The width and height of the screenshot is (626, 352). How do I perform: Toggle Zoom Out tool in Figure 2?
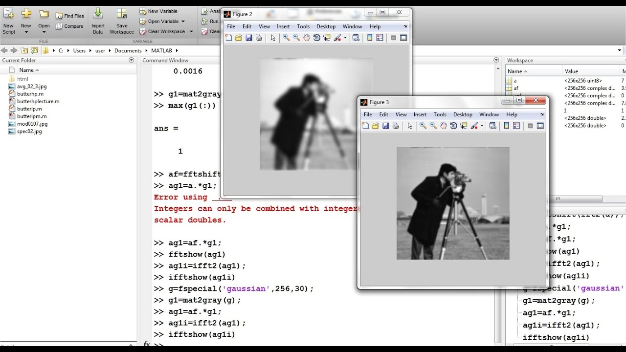(296, 38)
